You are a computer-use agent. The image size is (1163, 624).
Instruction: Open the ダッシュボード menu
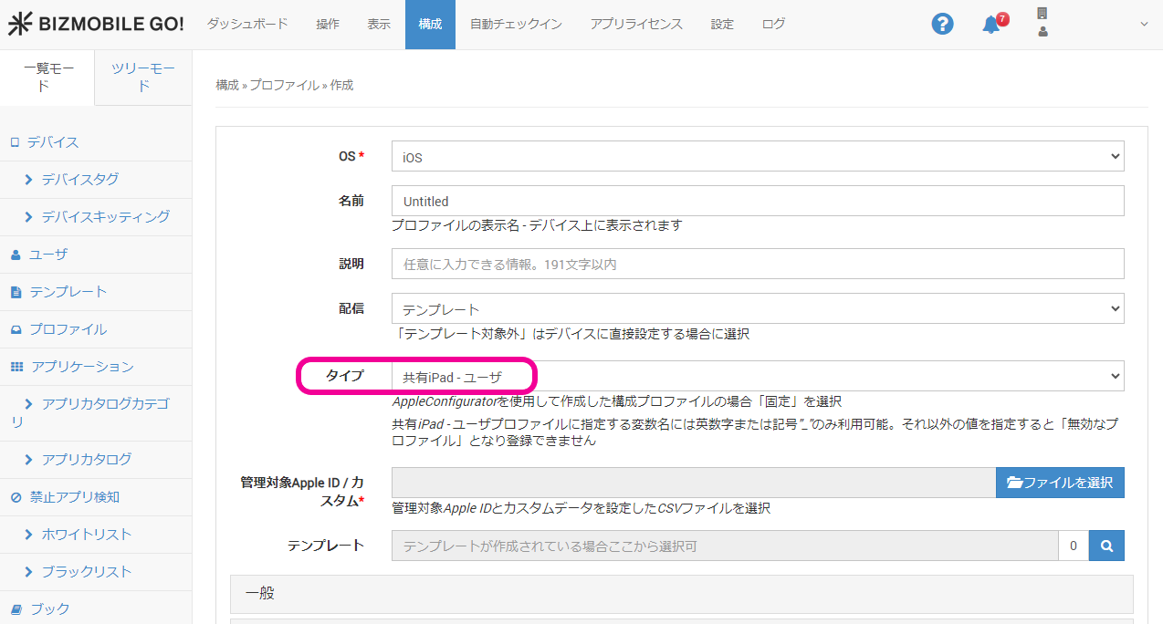(x=246, y=25)
